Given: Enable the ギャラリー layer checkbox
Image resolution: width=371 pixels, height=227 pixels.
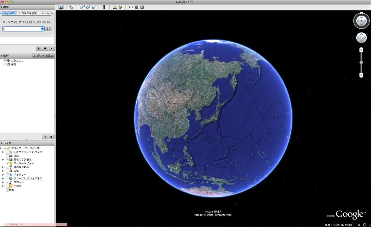Looking at the screenshot, I should pos(8,175).
